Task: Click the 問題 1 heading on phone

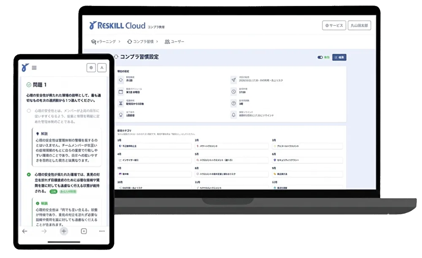Action: click(x=40, y=85)
